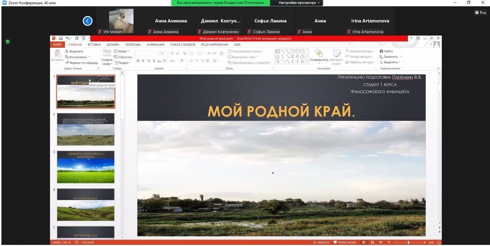Center the text in the paragraph group
The width and height of the screenshot is (490, 246).
coord(197,61)
